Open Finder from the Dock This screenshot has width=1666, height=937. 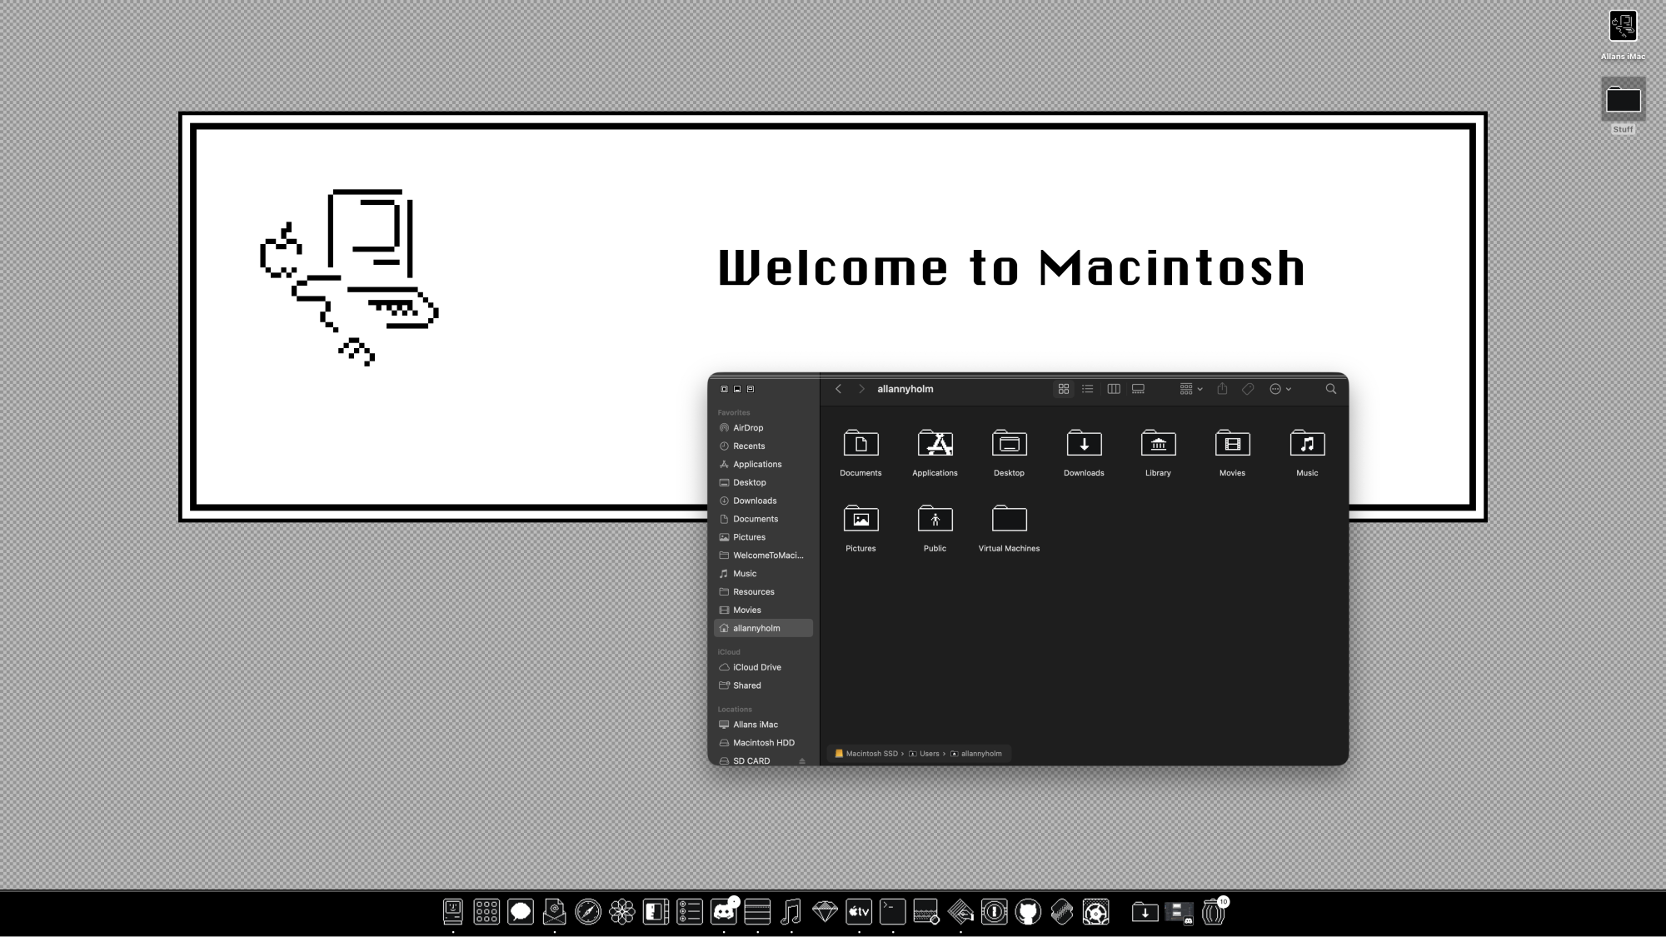[453, 912]
